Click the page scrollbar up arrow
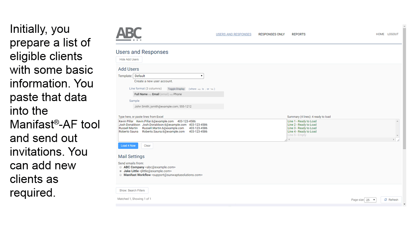Image resolution: width=416 pixels, height=234 pixels. pyautogui.click(x=404, y=26)
